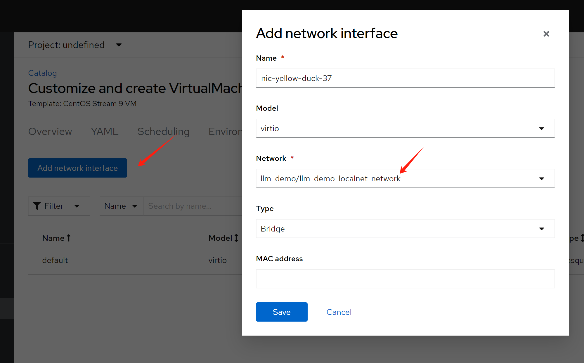Click the MAC address input field
Screen dimensions: 584x363
(405, 279)
